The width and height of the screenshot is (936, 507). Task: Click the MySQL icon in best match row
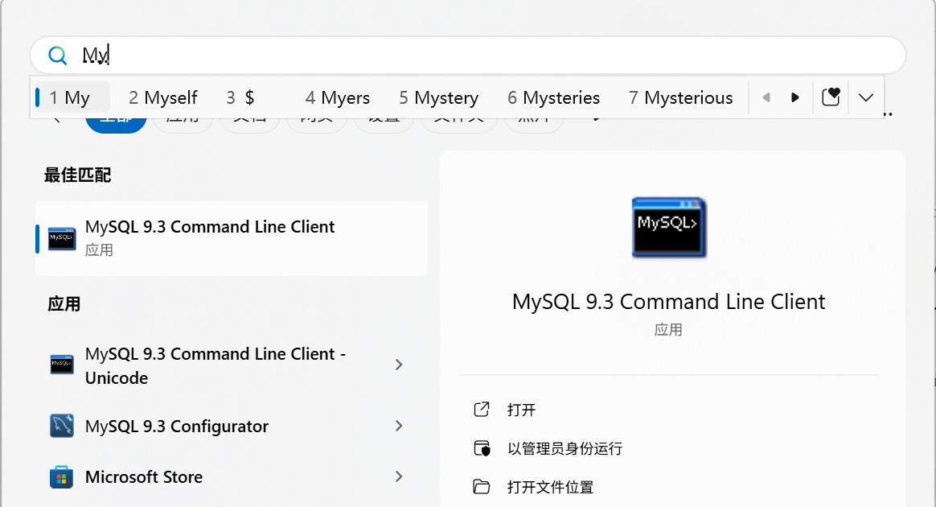[61, 238]
